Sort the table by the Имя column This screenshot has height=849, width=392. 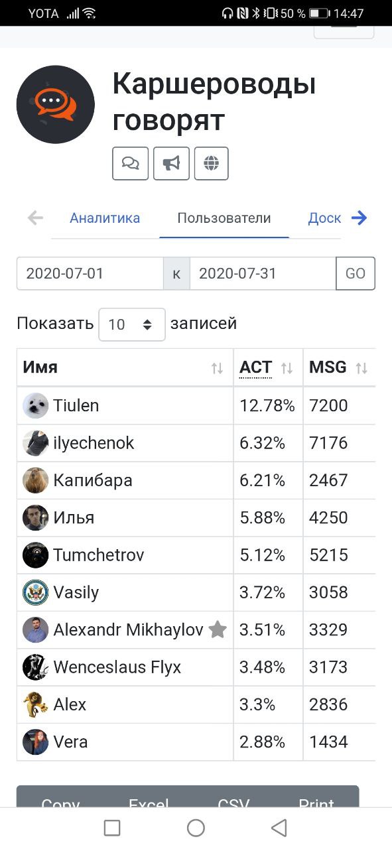click(125, 367)
